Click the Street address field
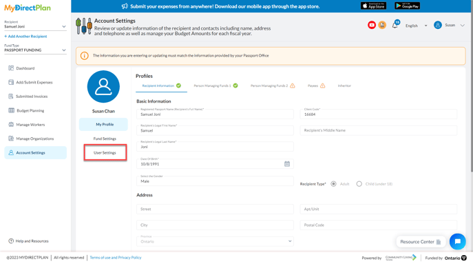The height and width of the screenshot is (264, 473). coord(215,209)
